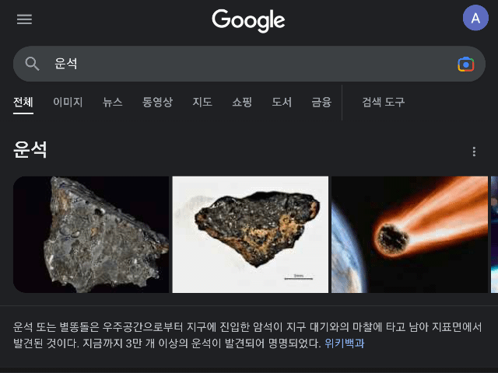Click the magnifying glass search icon

[x=32, y=64]
